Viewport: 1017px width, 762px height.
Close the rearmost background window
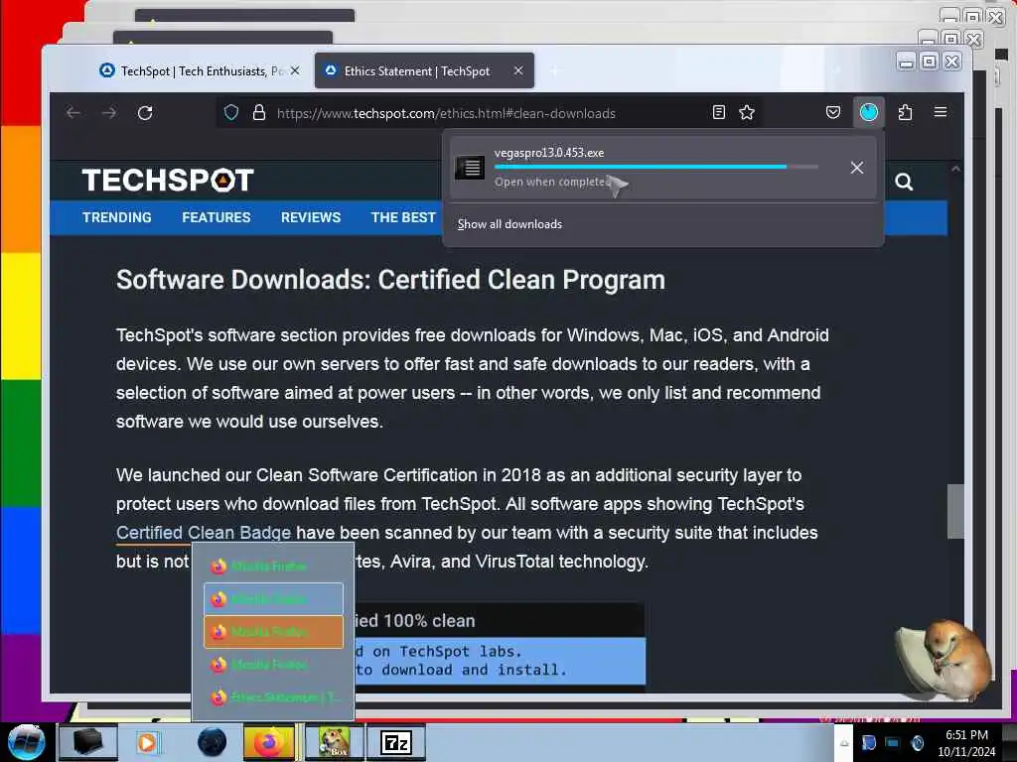point(995,16)
